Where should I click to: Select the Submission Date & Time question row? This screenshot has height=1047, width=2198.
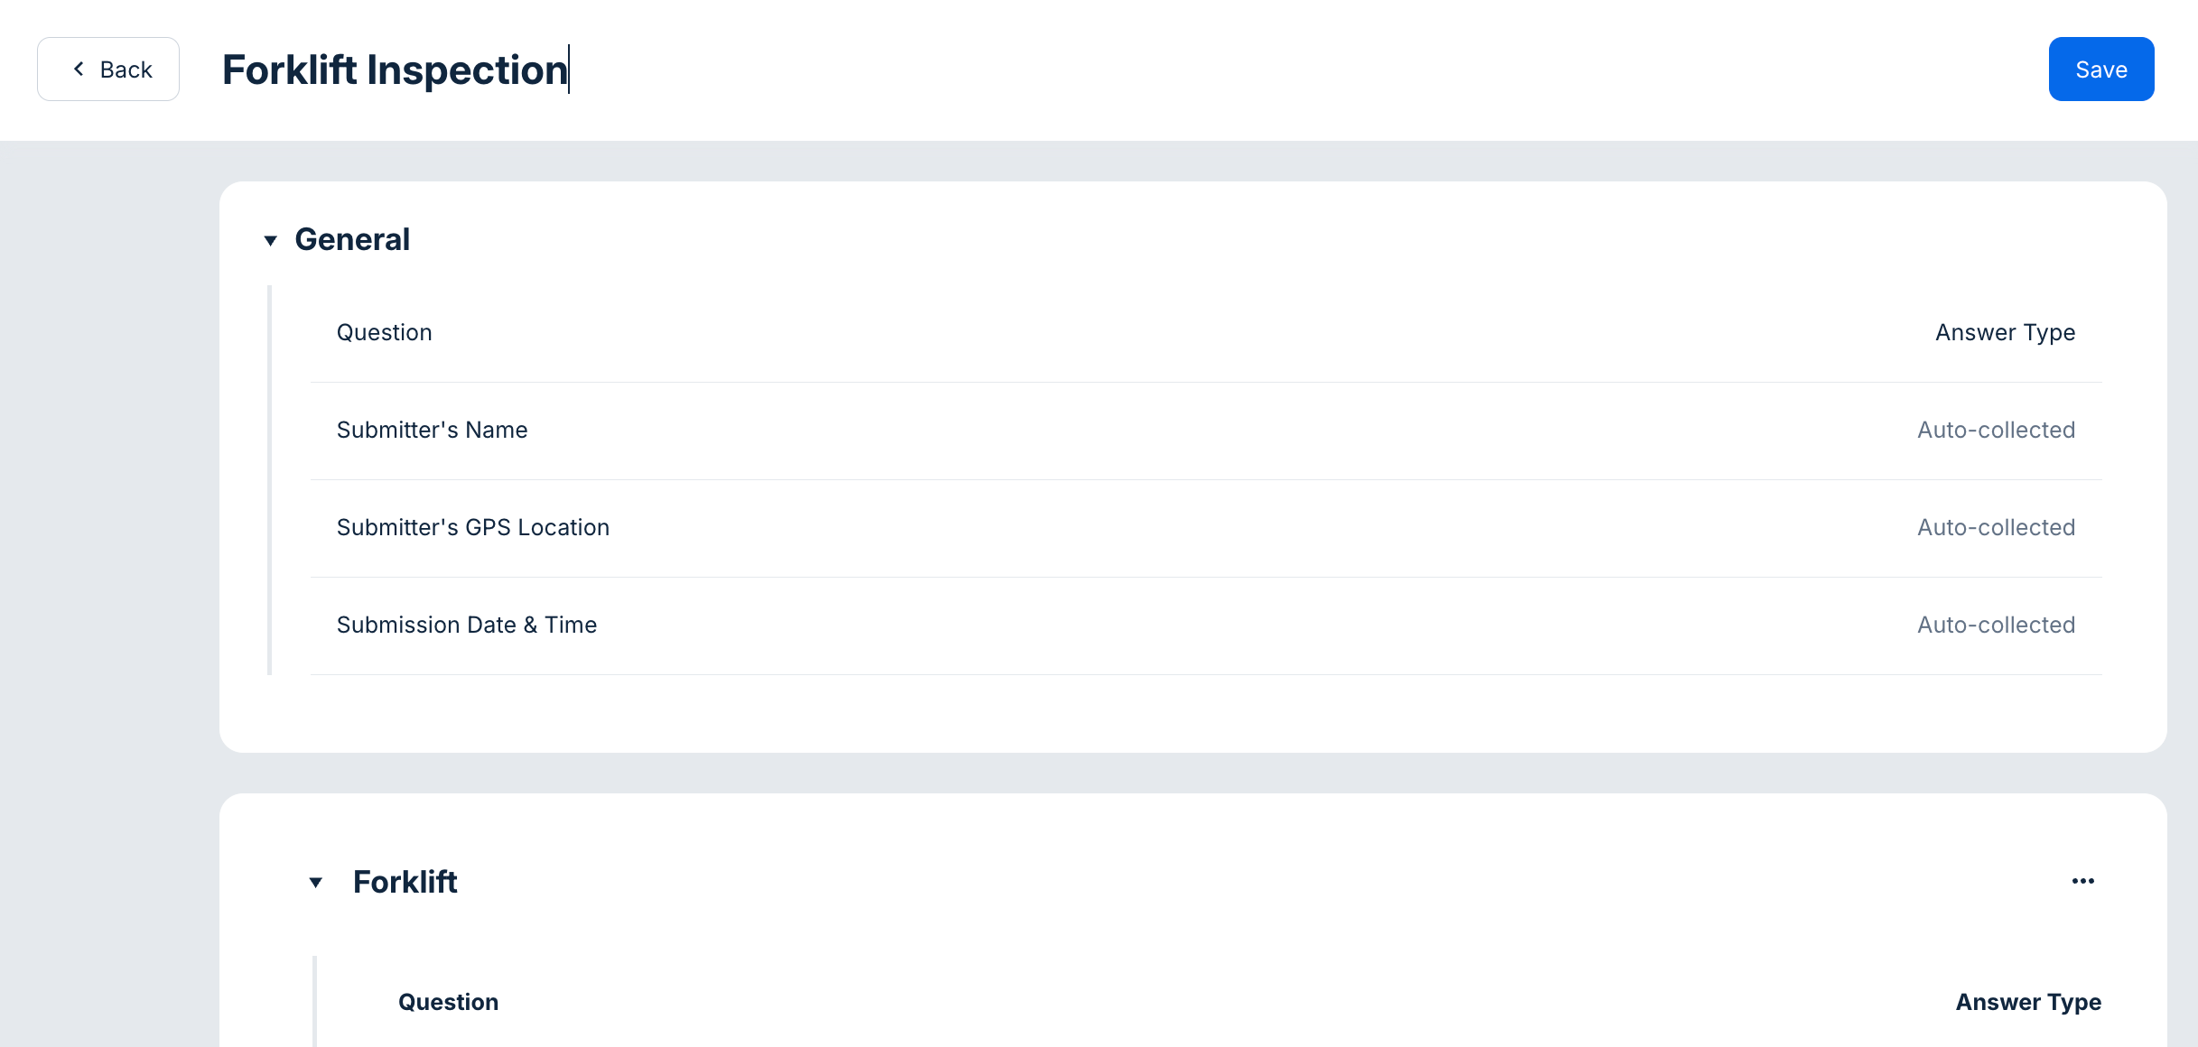467,624
